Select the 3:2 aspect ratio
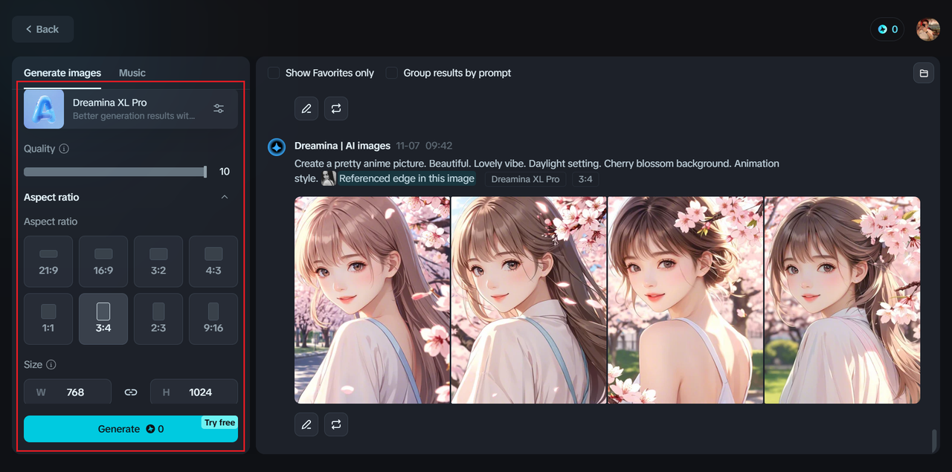The height and width of the screenshot is (472, 952). [x=158, y=262]
